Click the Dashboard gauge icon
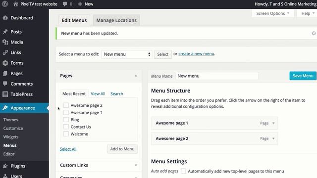 coord(5,18)
